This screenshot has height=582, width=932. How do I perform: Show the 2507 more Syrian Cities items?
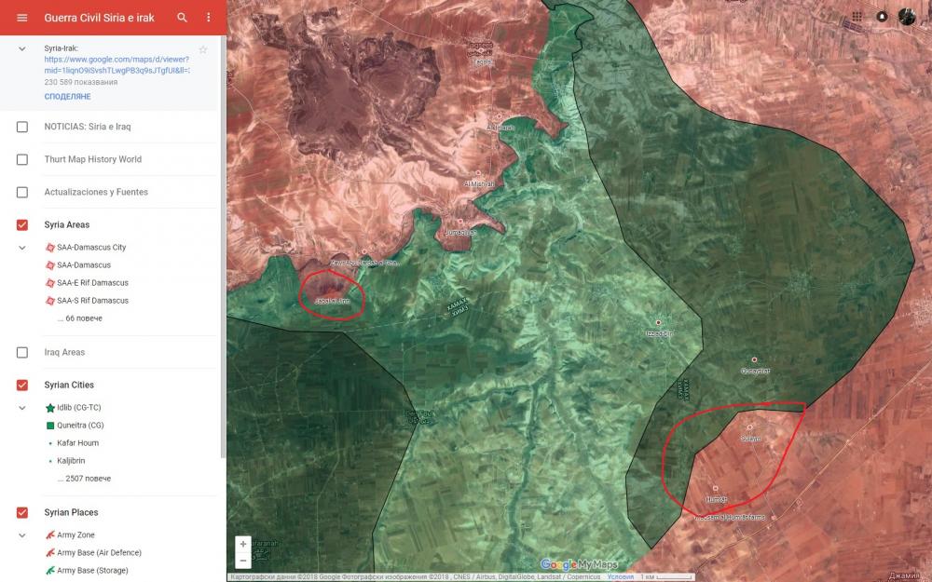tap(84, 479)
